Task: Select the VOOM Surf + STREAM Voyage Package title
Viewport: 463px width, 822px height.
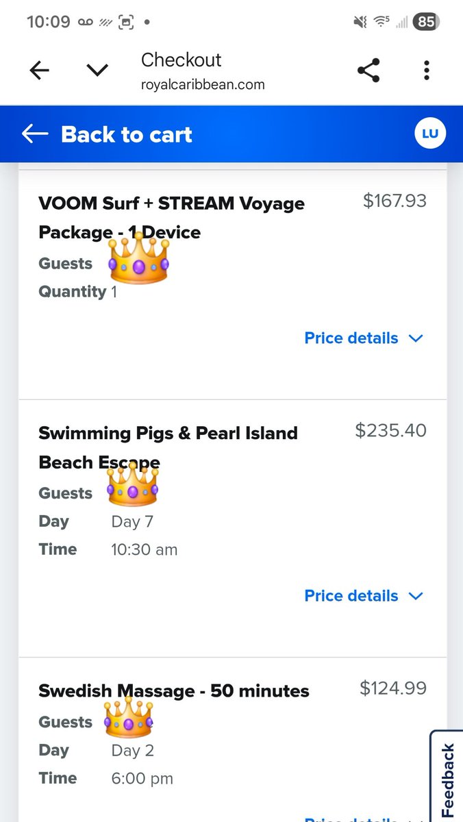Action: pos(171,217)
